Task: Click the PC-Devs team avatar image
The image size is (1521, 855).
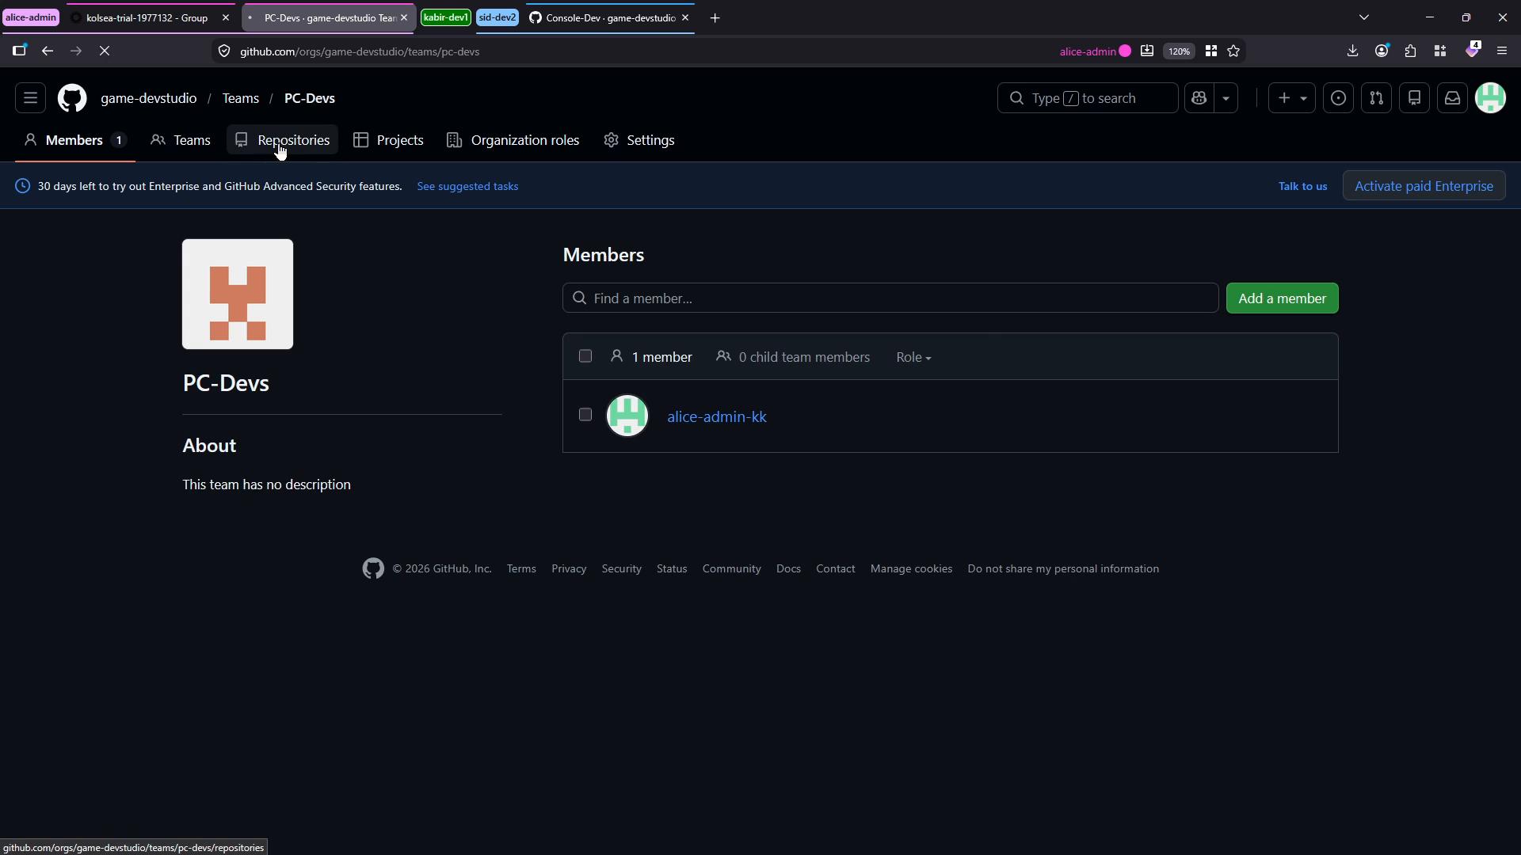Action: coord(238,294)
